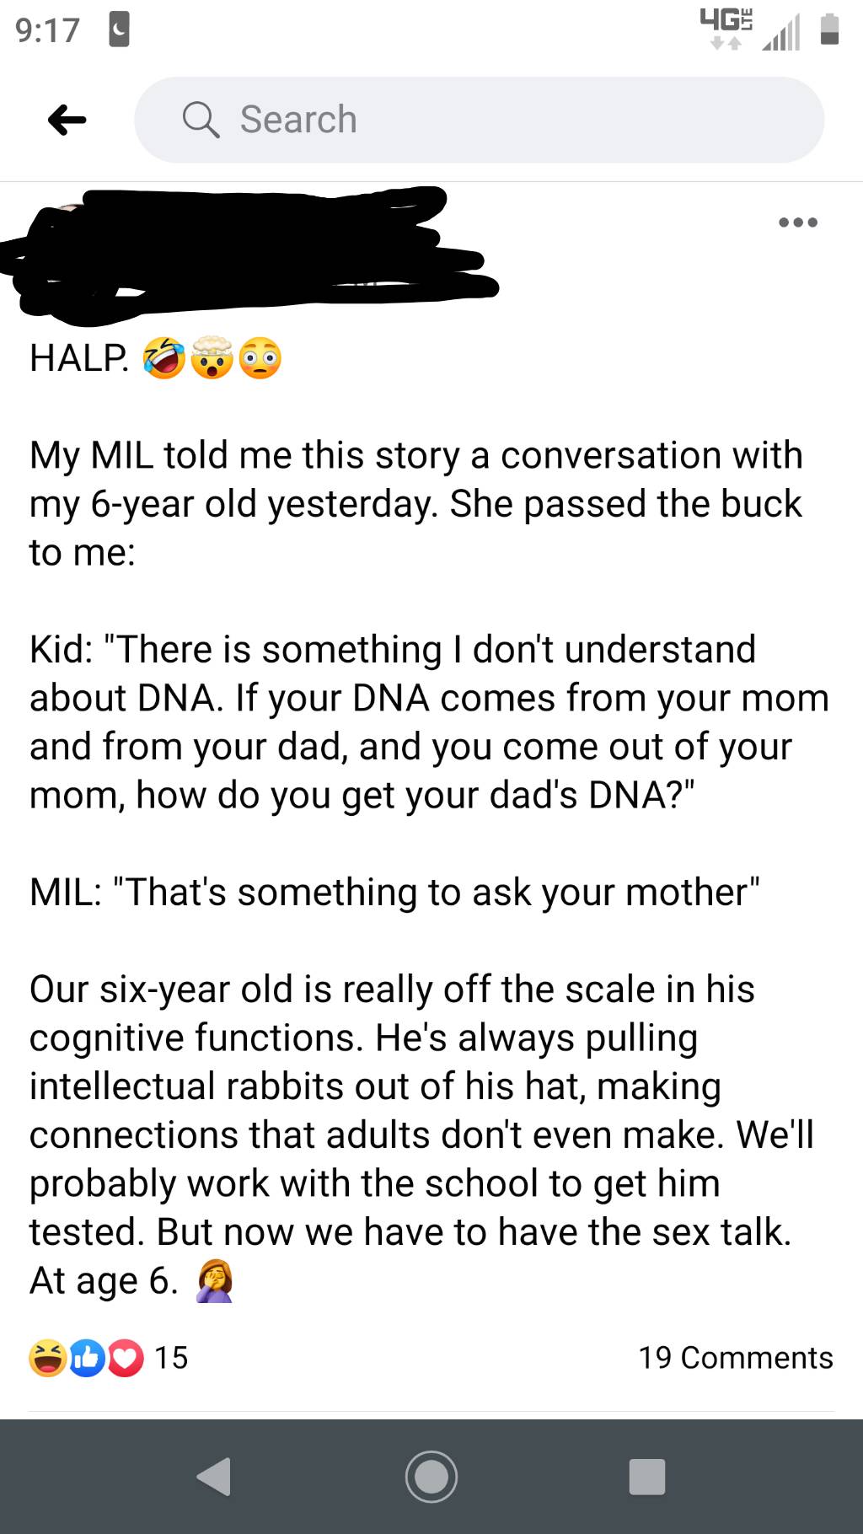
Task: Open the three-dot post options menu
Action: click(797, 223)
